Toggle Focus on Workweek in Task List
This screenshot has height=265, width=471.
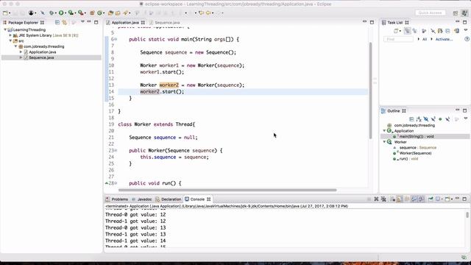click(424, 31)
